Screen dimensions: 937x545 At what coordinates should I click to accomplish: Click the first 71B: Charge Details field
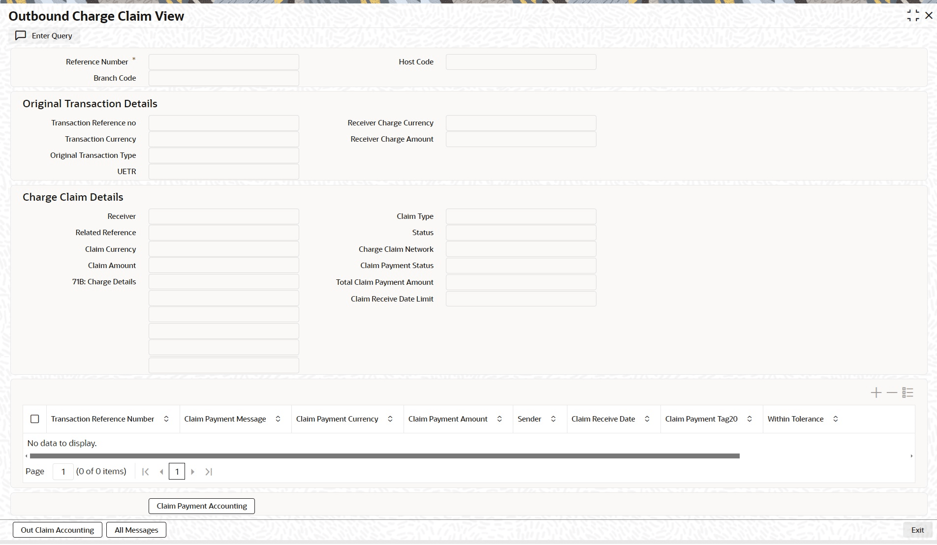tap(224, 282)
